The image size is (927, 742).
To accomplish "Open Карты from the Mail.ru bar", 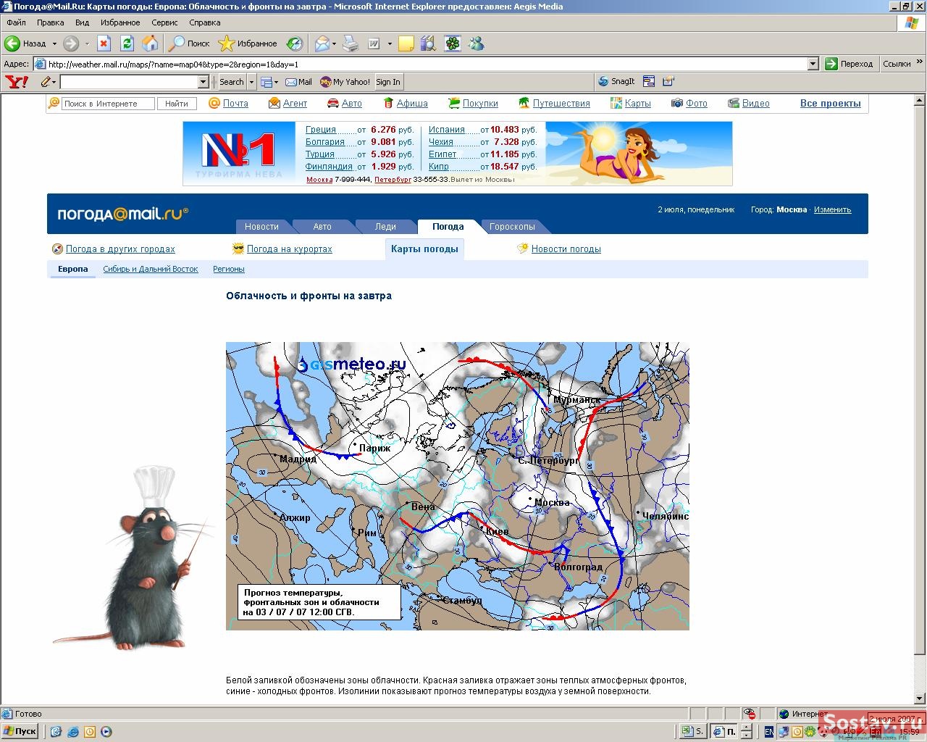I will pos(630,104).
